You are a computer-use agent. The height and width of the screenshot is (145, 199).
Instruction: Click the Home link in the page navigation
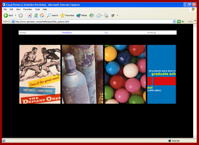[23, 33]
